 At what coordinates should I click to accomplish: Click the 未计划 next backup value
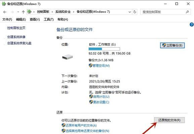94,76
